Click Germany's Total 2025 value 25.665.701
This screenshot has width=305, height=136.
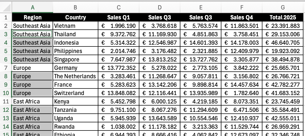(x=283, y=68)
